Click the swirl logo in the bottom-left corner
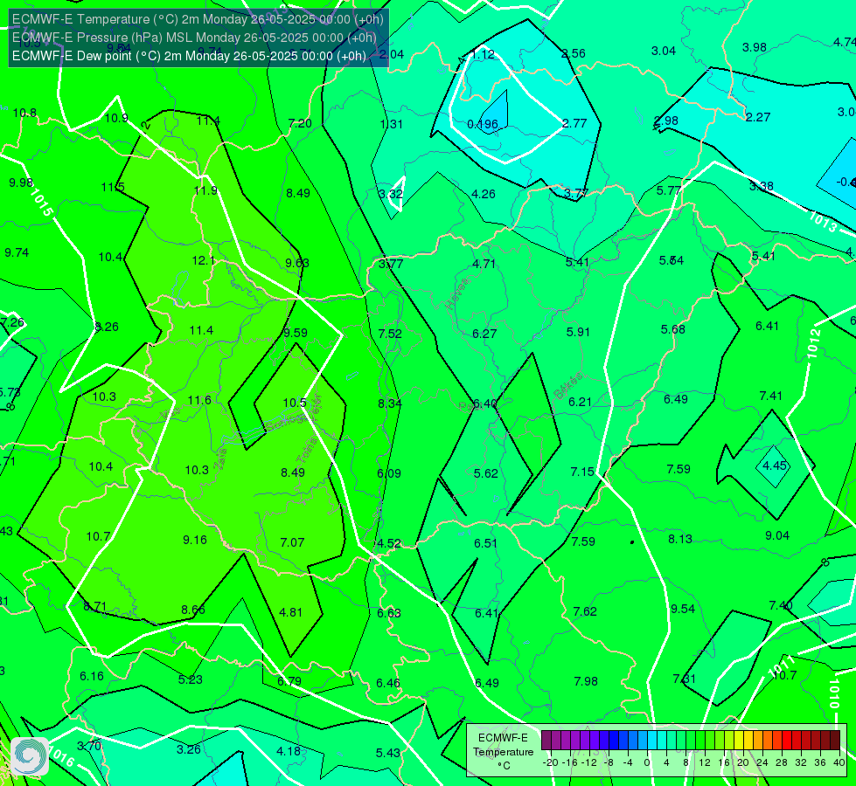 (x=30, y=755)
